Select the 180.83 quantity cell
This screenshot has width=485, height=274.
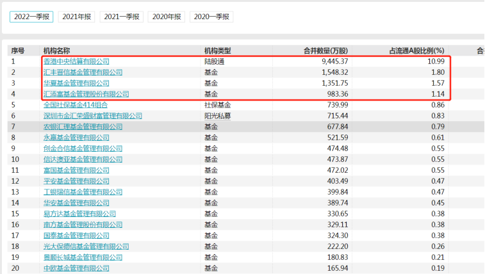pos(338,257)
